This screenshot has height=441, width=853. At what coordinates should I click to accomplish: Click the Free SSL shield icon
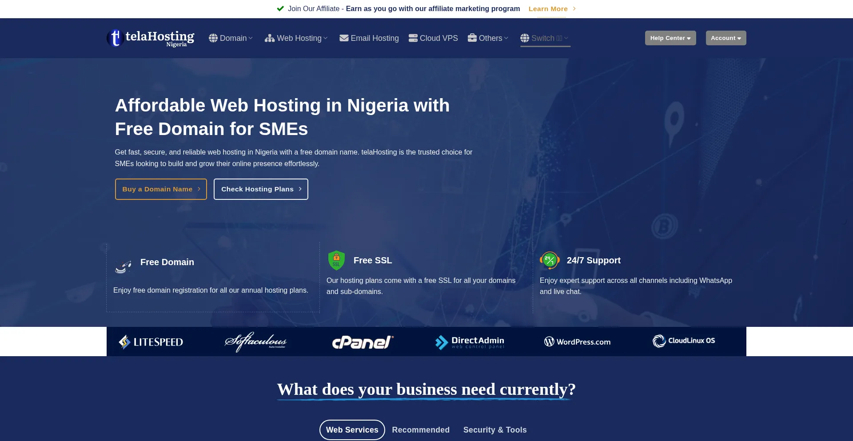click(x=336, y=260)
